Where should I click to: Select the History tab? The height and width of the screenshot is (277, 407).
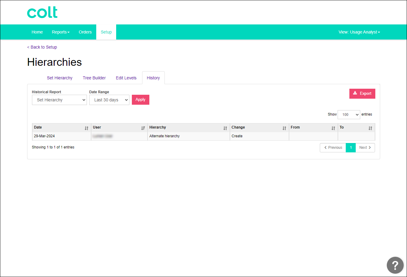(153, 78)
